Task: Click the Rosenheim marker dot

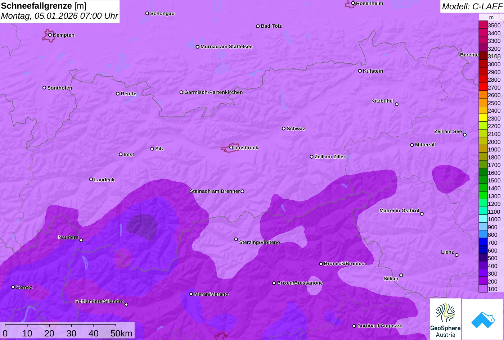Action: point(353,3)
